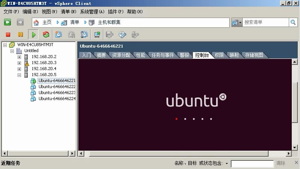
Task: Collapse host 192.168.20.5
Action: [19, 75]
